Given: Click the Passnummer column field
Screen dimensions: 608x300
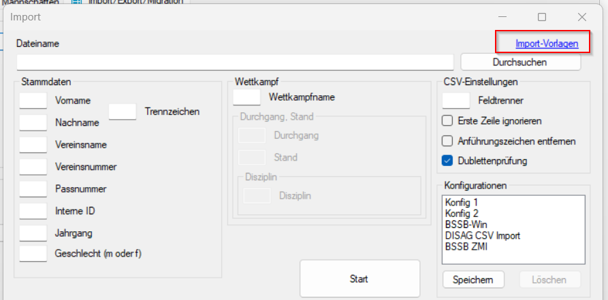Looking at the screenshot, I should coord(33,188).
